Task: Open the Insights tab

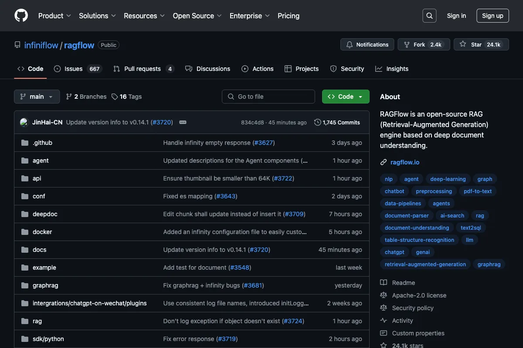Action: 392,69
